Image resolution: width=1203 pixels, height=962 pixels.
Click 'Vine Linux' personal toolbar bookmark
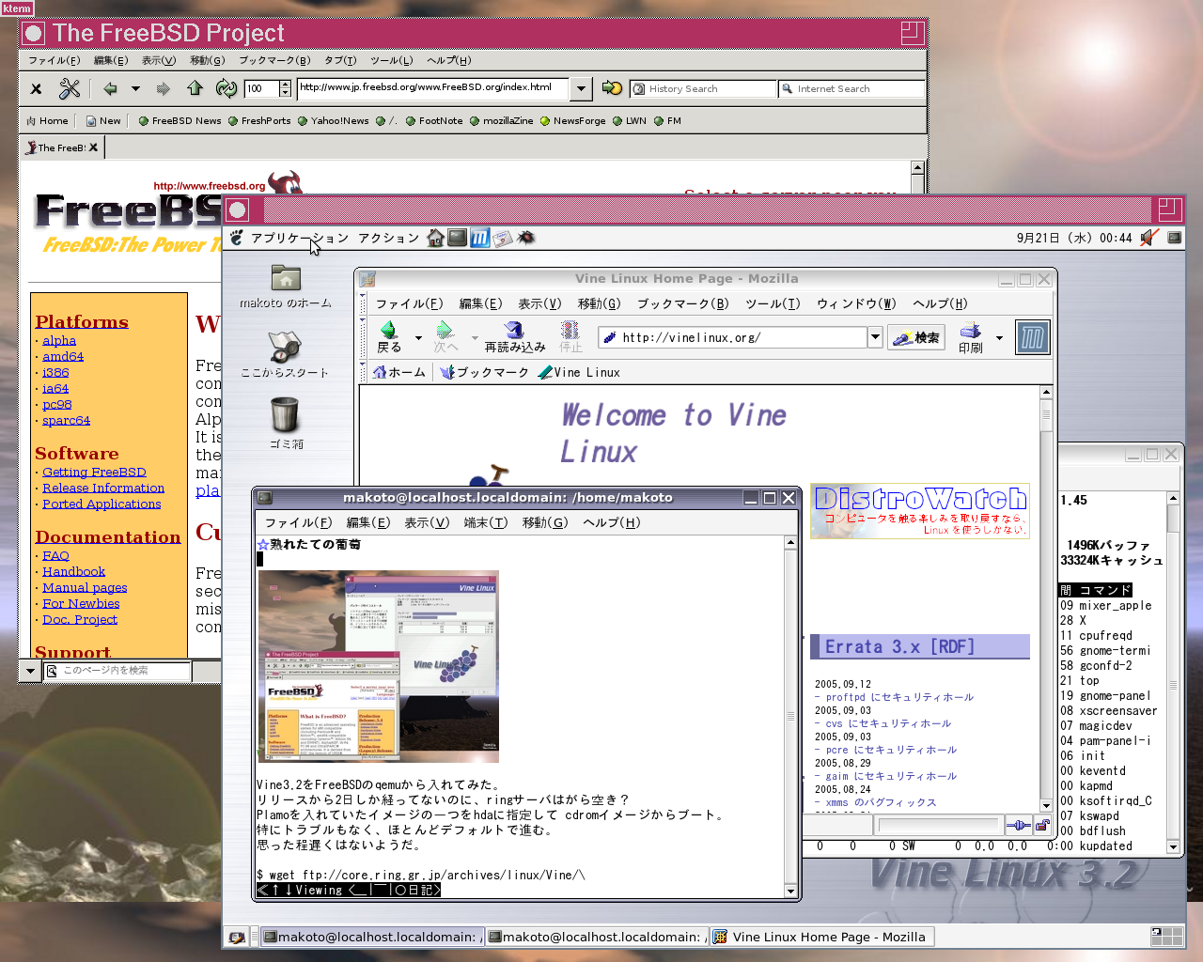click(579, 372)
